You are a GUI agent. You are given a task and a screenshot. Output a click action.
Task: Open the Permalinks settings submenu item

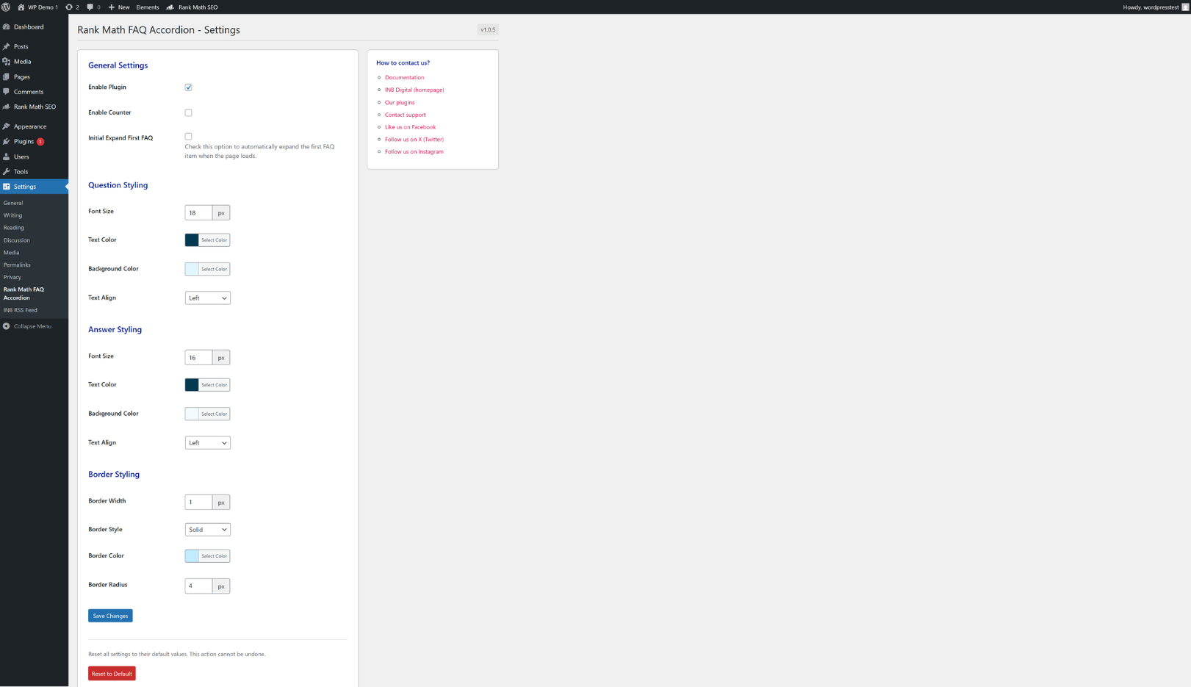point(17,265)
